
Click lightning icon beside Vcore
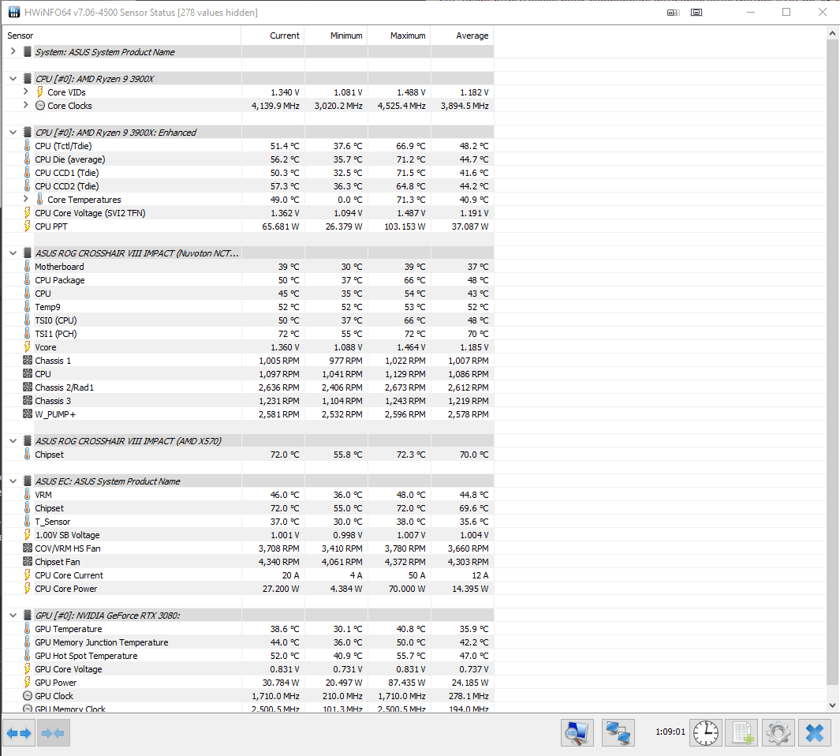tap(28, 347)
